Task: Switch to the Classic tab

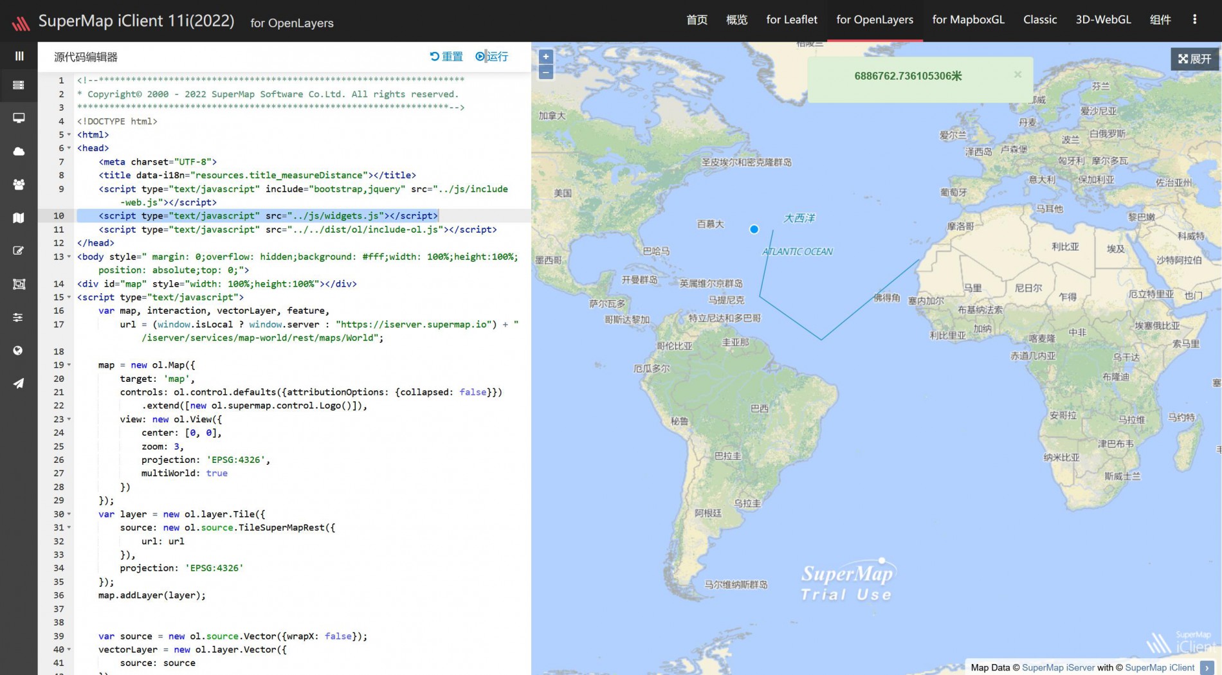Action: point(1040,20)
